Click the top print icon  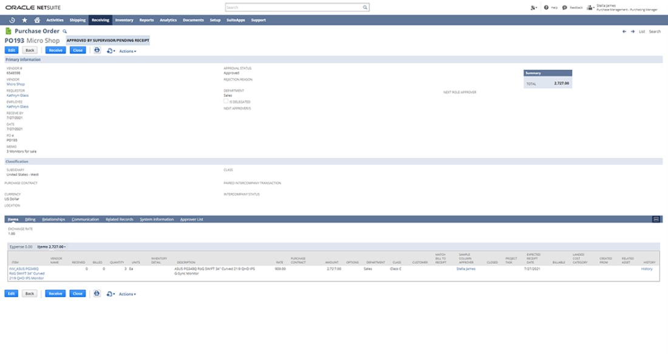[x=97, y=50]
